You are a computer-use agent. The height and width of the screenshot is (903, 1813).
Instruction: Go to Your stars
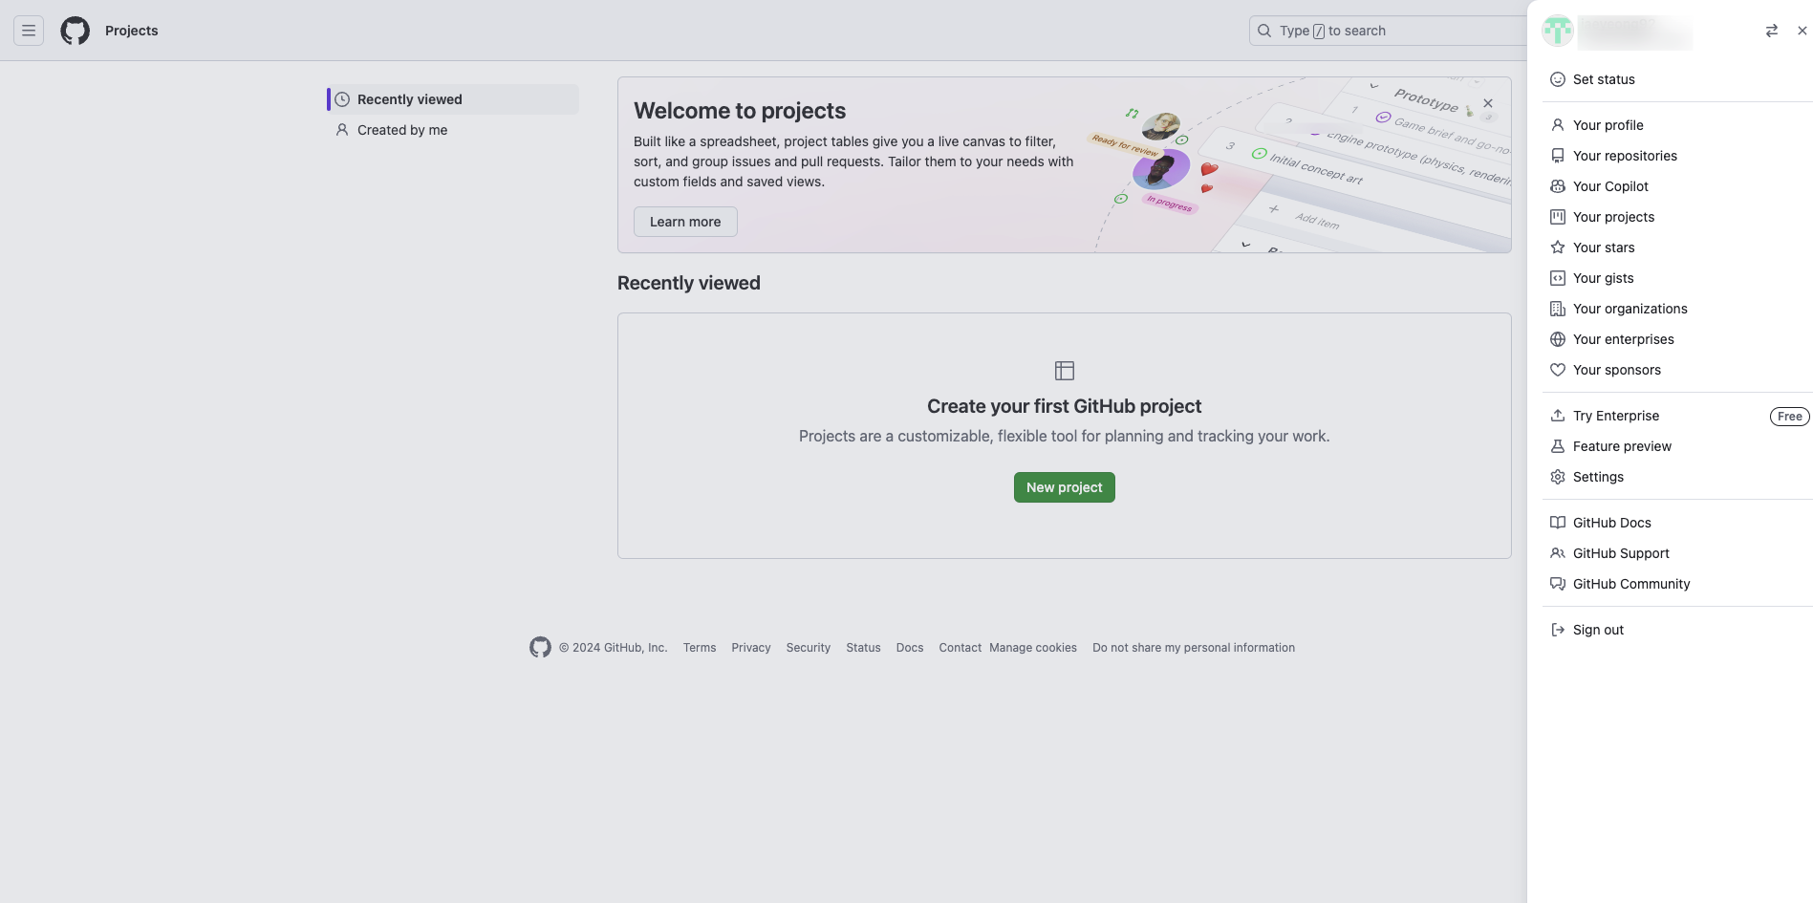1603,247
